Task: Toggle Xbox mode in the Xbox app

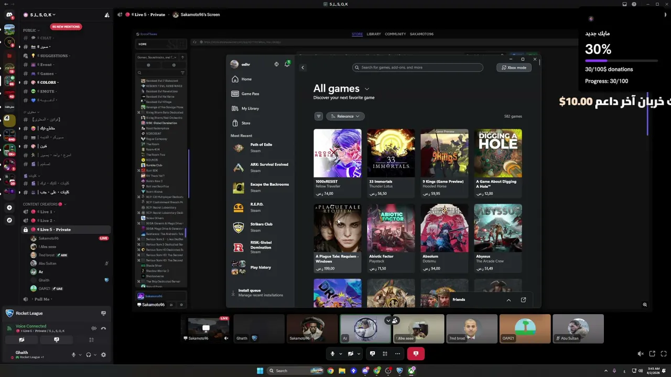Action: [x=514, y=68]
